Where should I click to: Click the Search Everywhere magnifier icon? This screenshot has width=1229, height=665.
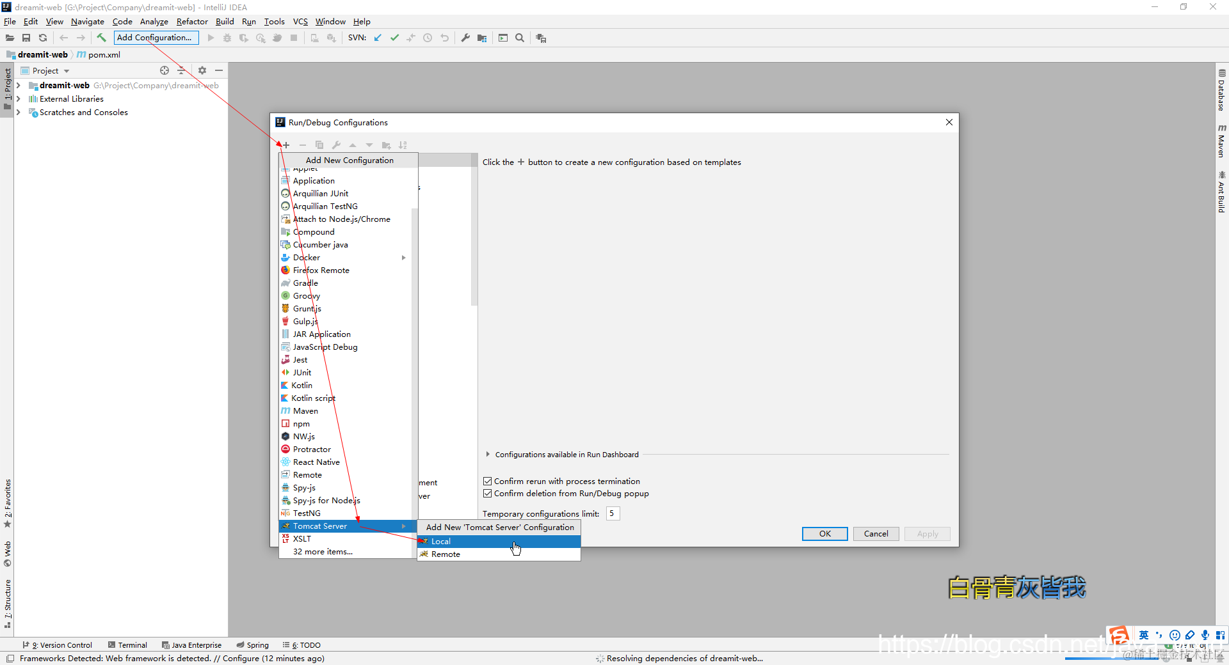coord(520,38)
